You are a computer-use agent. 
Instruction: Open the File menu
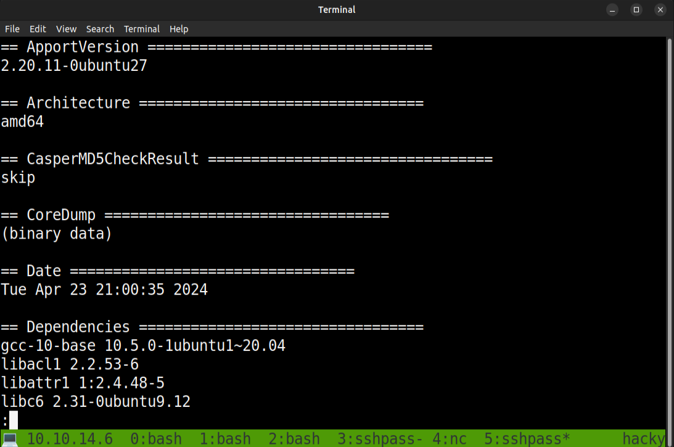point(12,29)
